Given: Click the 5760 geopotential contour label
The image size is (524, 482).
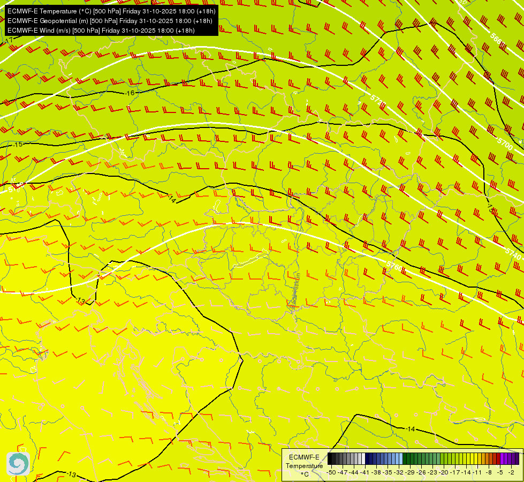Looking at the screenshot, I should tap(394, 266).
